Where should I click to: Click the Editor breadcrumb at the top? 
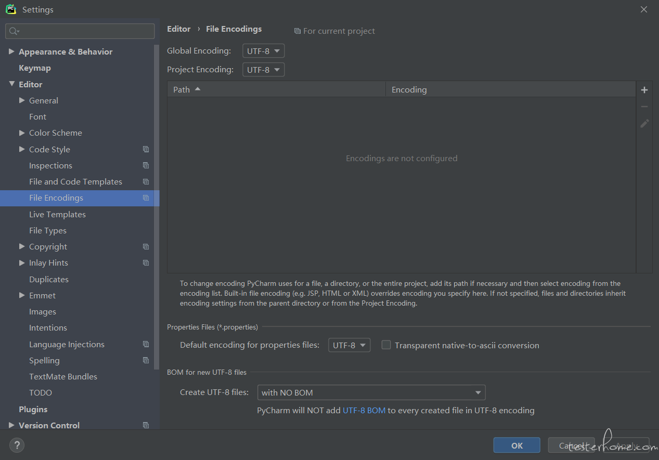pyautogui.click(x=179, y=29)
